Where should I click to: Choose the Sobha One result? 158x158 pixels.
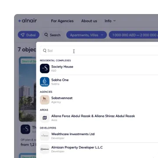click(99, 82)
